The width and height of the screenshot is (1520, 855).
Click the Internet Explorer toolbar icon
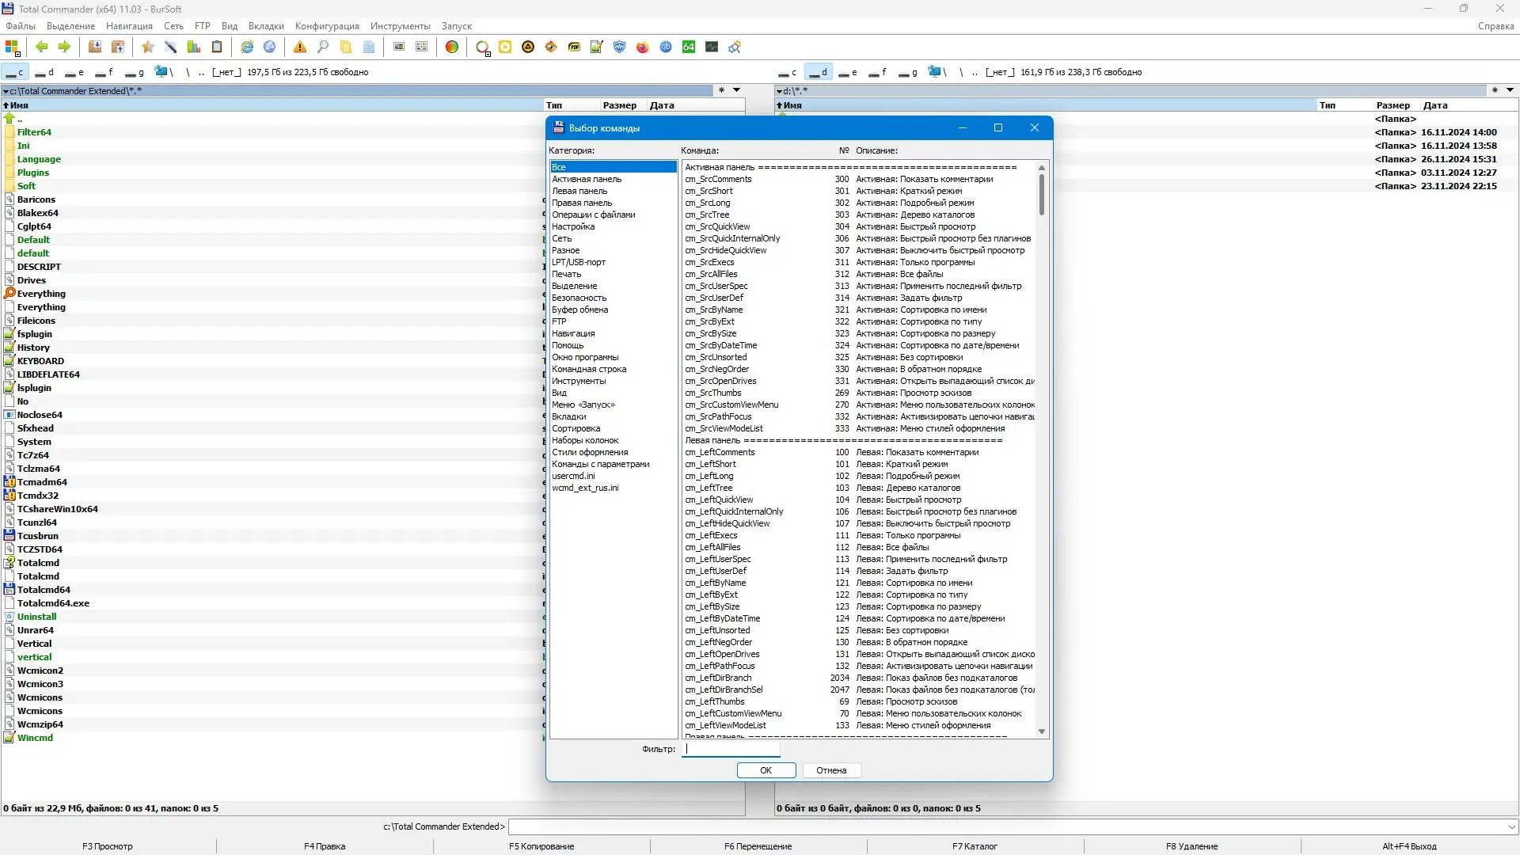(x=247, y=47)
